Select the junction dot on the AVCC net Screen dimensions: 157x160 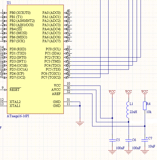point(129,122)
